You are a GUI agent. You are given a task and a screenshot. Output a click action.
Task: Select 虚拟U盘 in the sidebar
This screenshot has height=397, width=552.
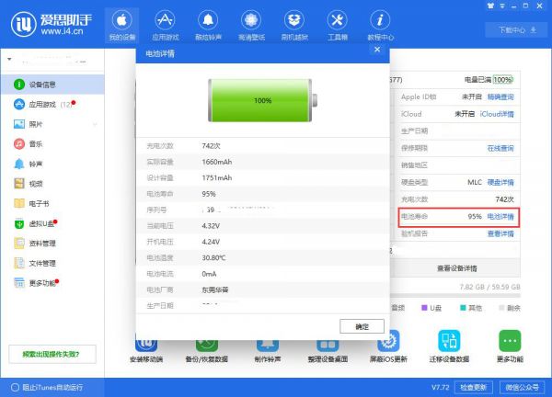pos(52,223)
